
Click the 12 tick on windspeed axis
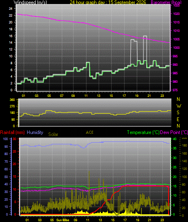pos(11,49)
